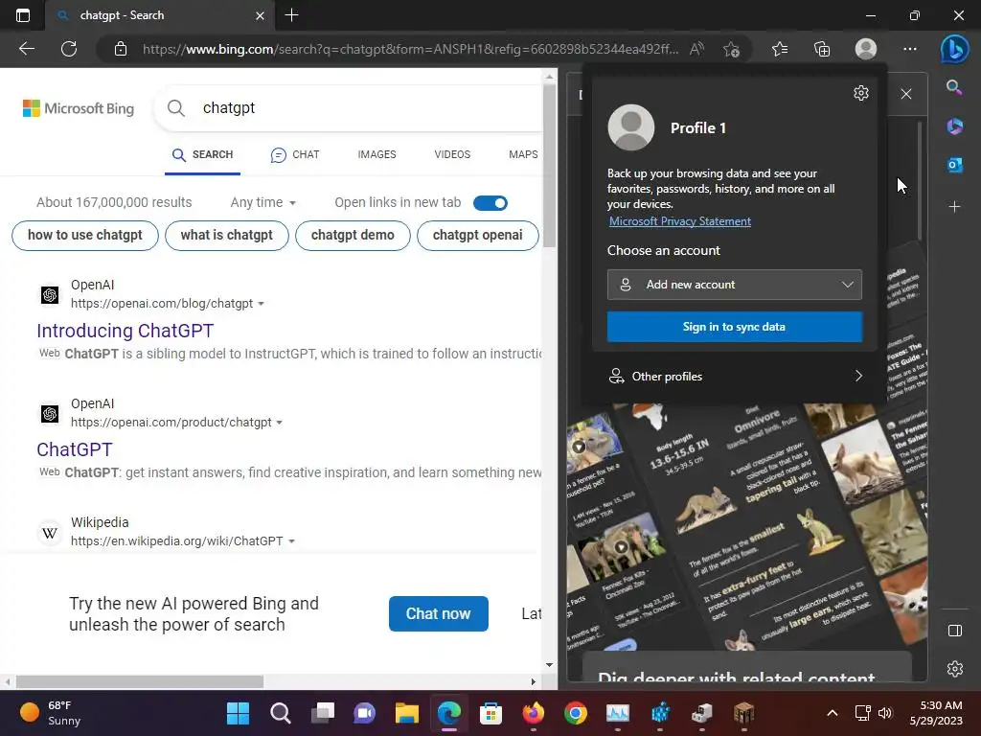This screenshot has height=736, width=981.
Task: Expand the Add new account dropdown
Action: 735,285
